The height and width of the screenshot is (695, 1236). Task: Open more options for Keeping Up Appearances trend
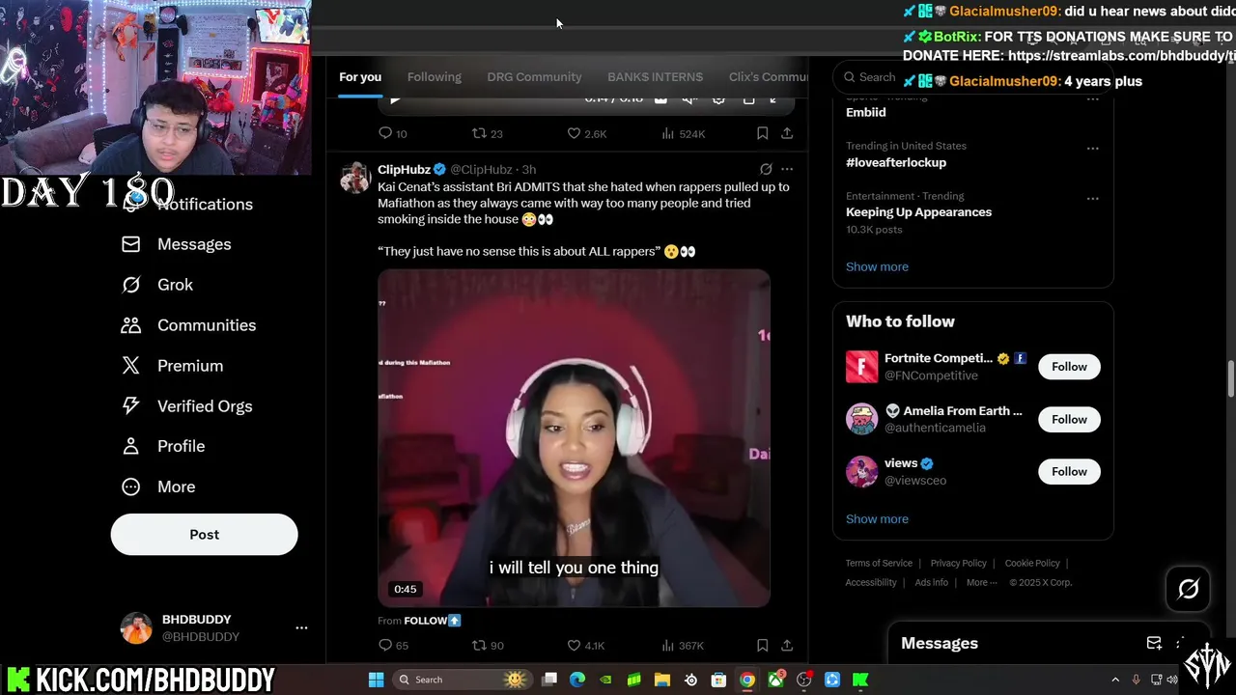point(1092,198)
